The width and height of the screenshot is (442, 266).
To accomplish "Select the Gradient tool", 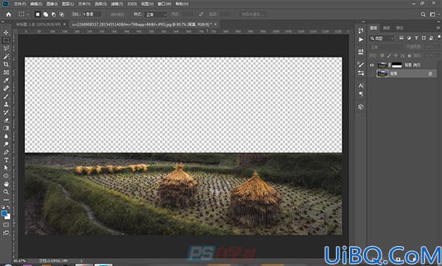I will click(6, 128).
